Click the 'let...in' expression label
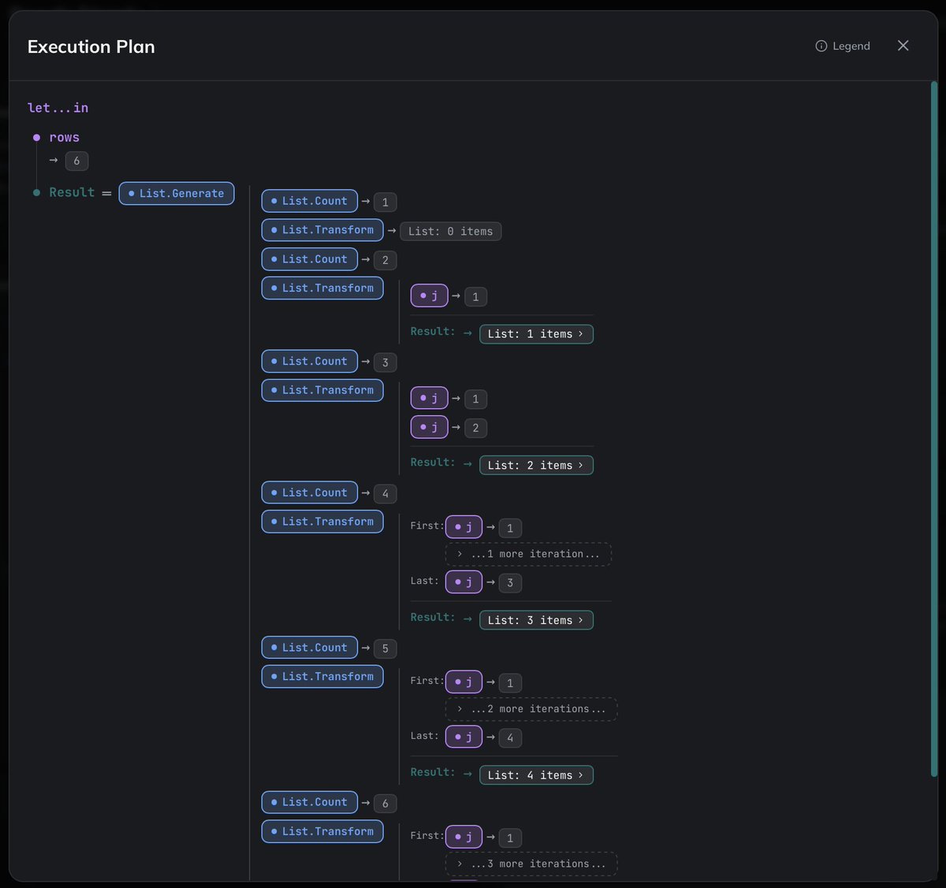Image resolution: width=946 pixels, height=888 pixels. click(58, 108)
